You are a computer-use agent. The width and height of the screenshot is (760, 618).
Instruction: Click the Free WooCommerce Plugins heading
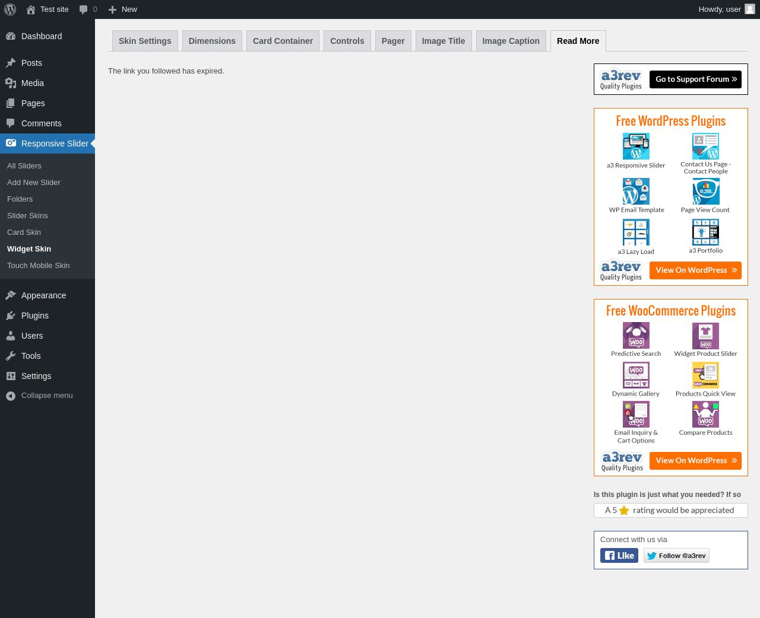pos(671,311)
